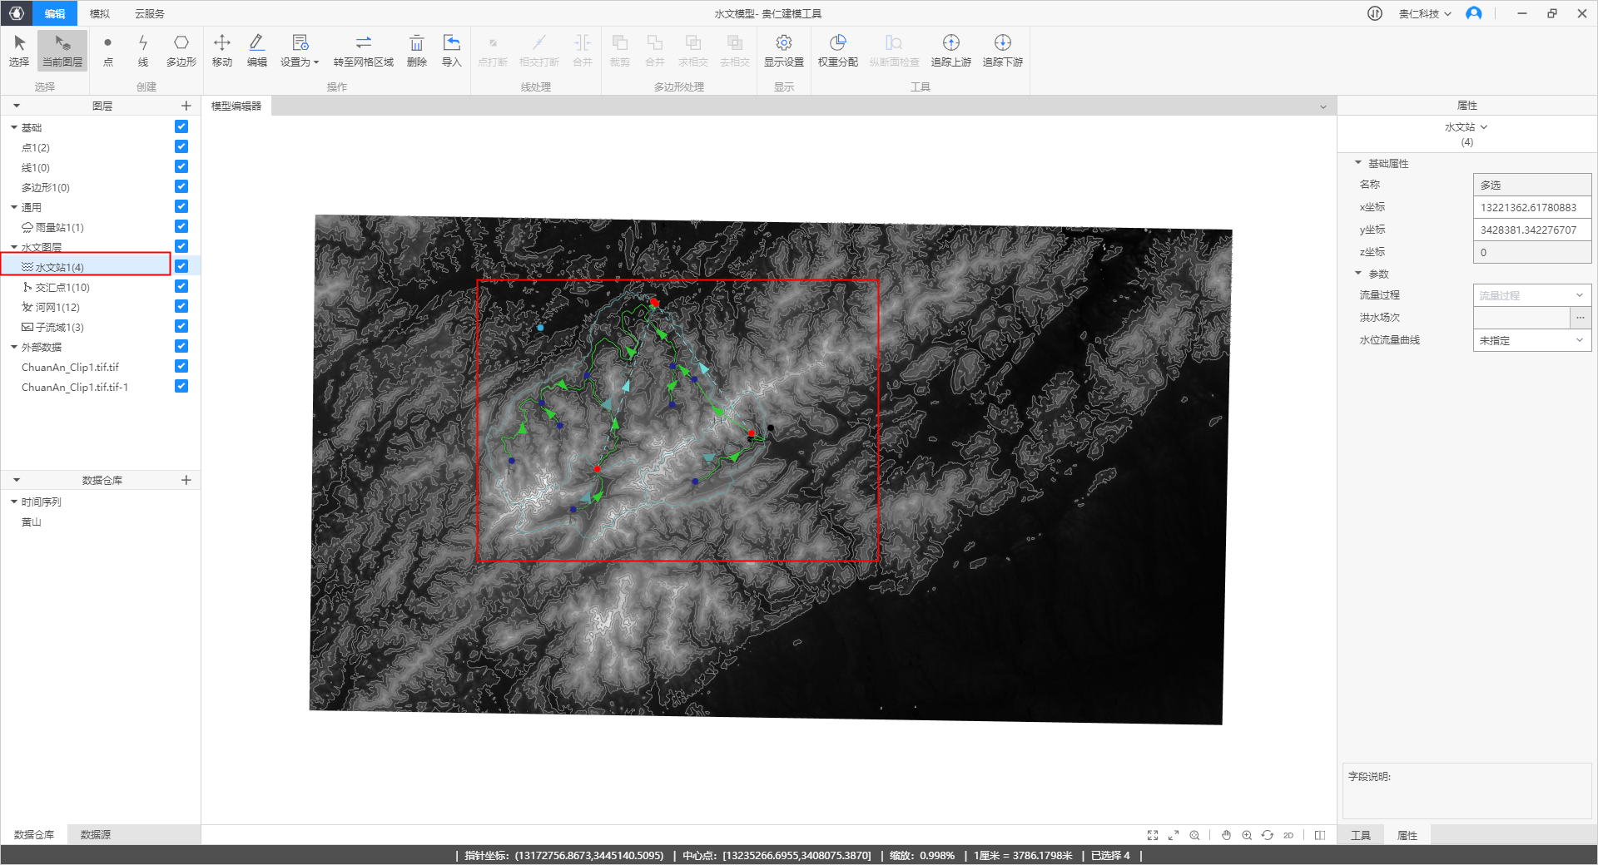Switch to the 模拟 ribbon tab
This screenshot has height=865, width=1598.
click(98, 13)
